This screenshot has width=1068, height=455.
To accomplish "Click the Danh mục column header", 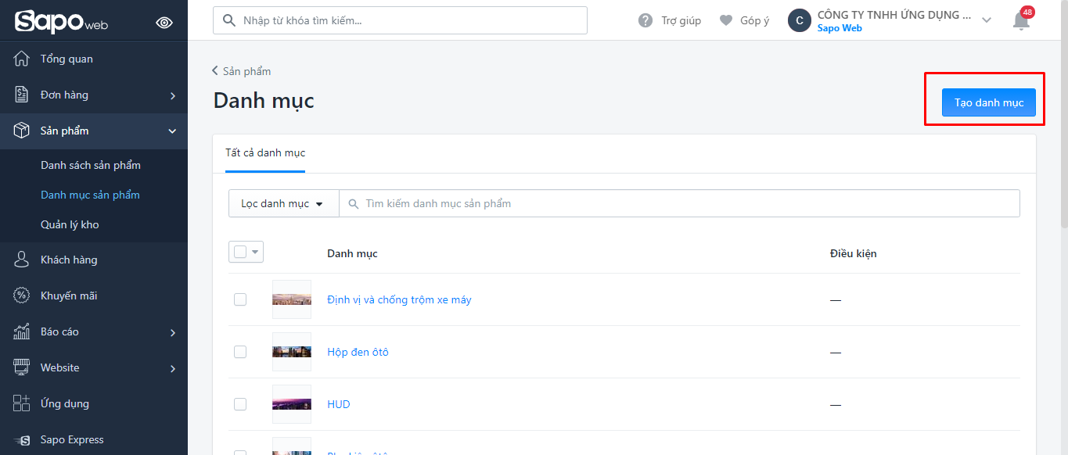I will click(352, 253).
